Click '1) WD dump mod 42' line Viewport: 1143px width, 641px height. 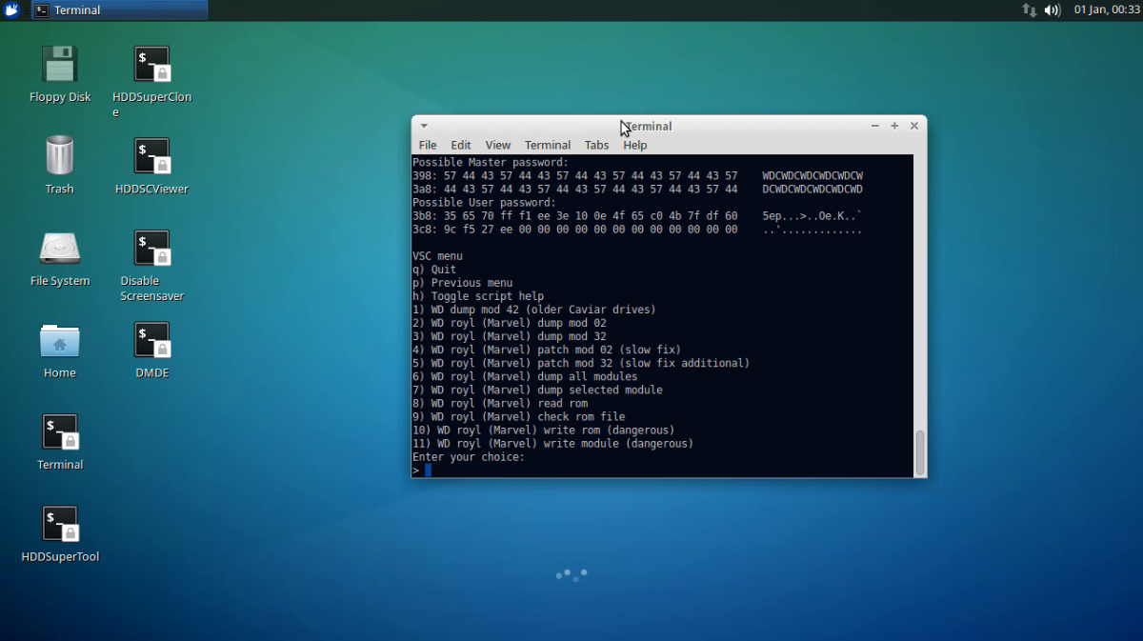[x=534, y=310]
